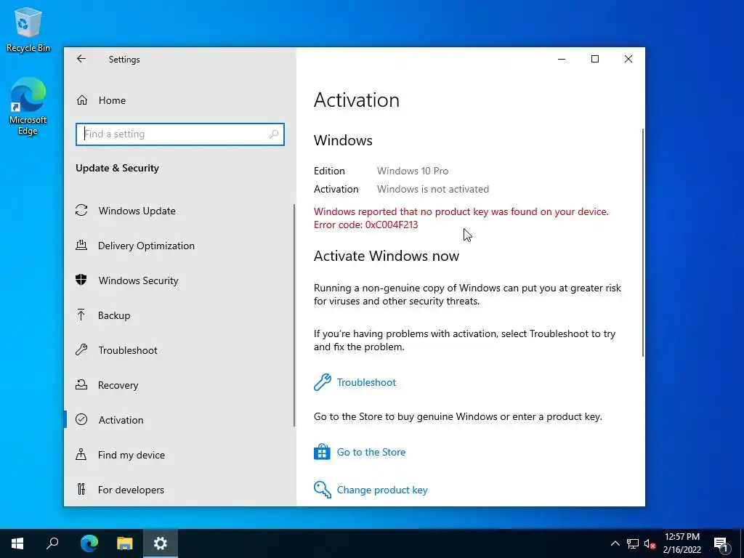Minimize the Settings window
744x558 pixels.
click(562, 59)
